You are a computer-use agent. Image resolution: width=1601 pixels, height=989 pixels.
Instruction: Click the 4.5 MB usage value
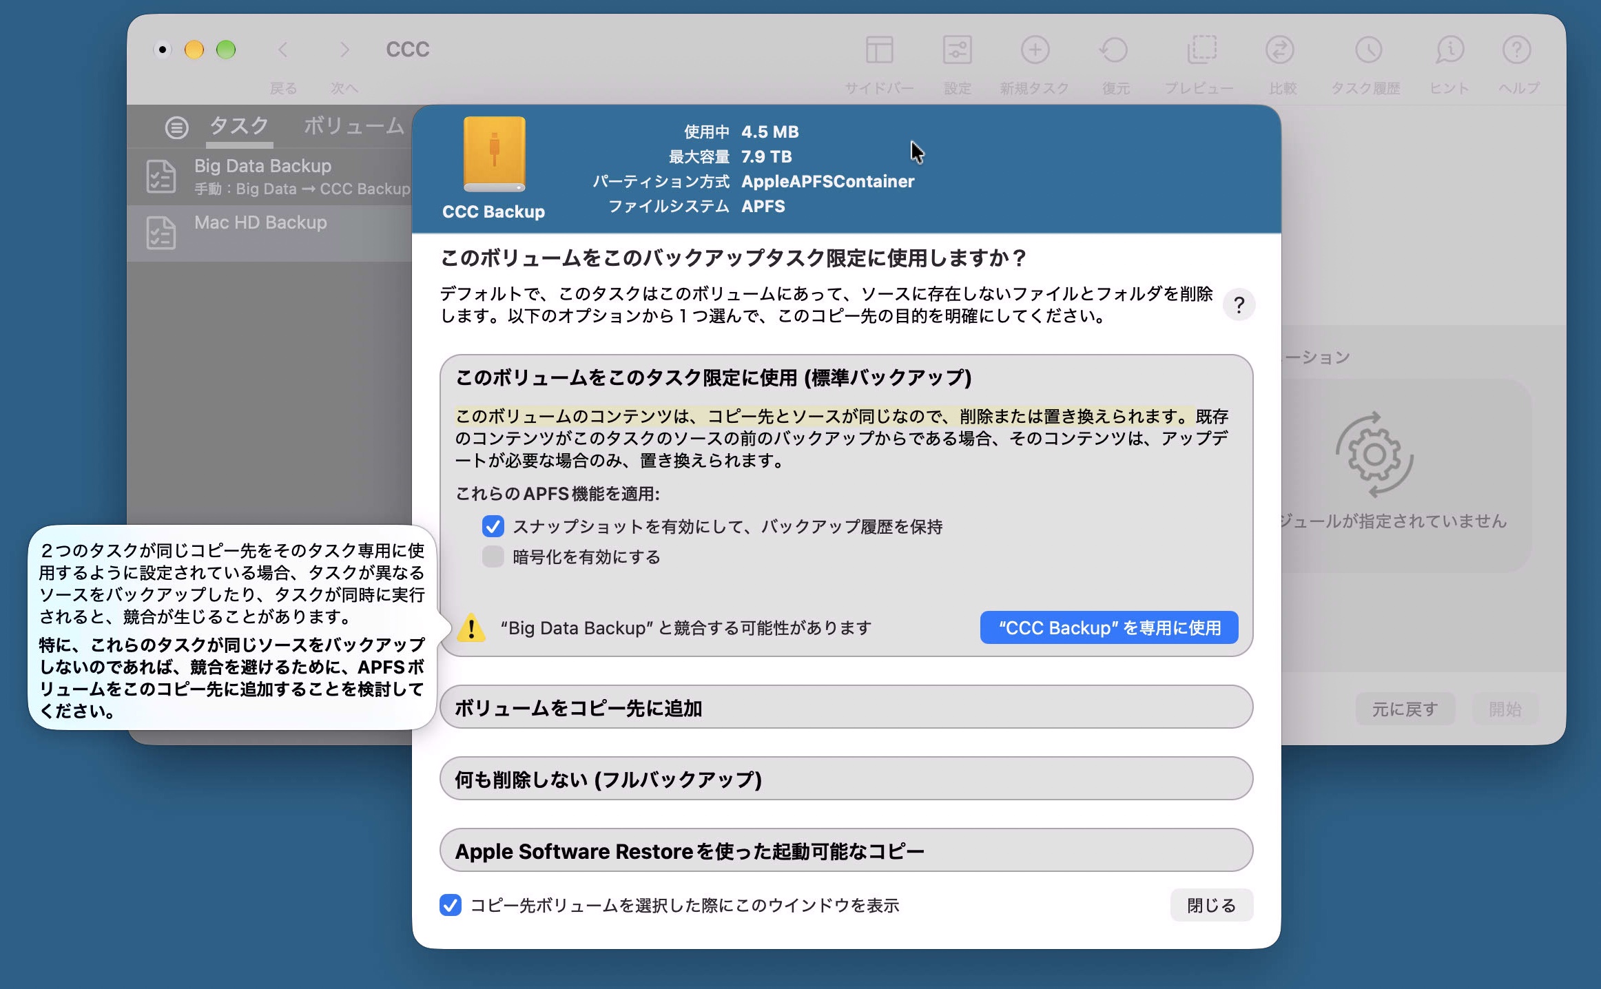click(769, 132)
